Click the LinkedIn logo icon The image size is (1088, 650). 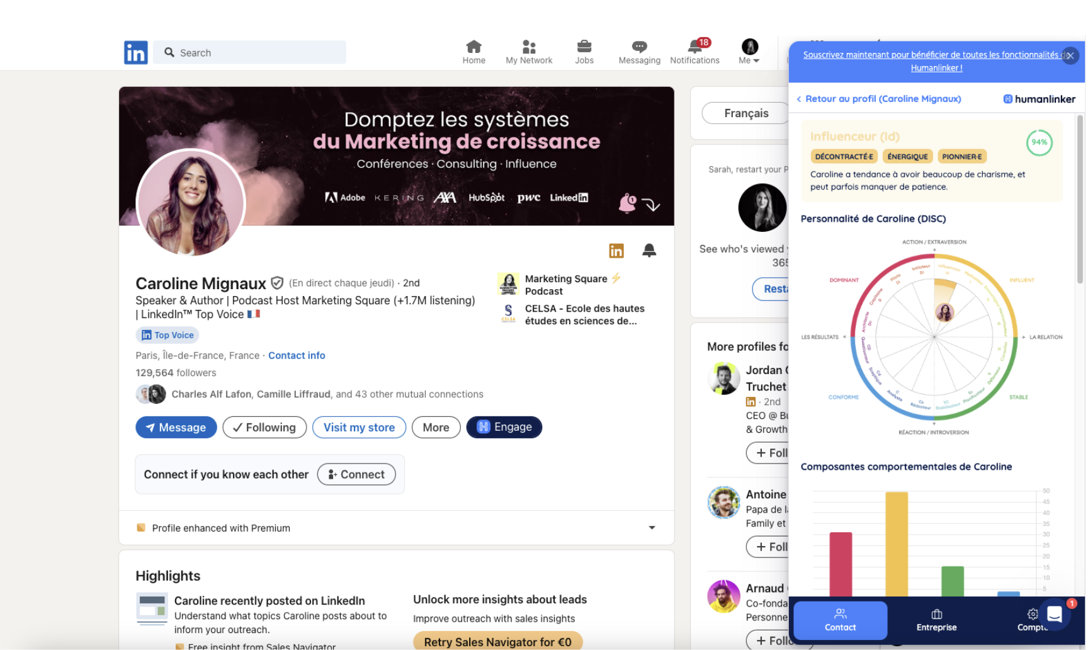135,52
